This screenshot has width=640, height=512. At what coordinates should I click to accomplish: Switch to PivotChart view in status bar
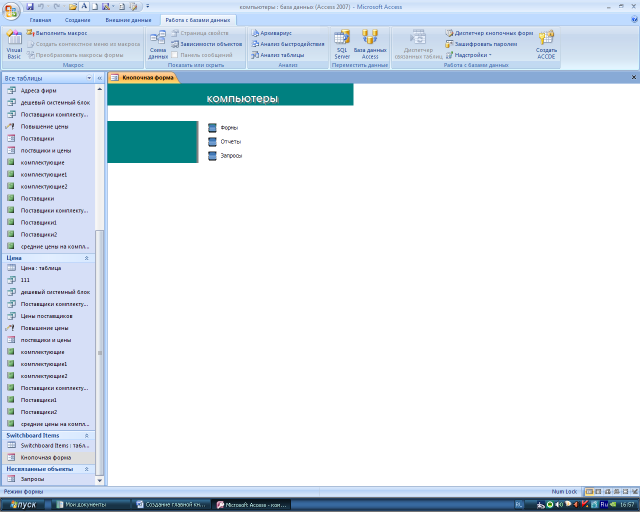pyautogui.click(x=616, y=491)
